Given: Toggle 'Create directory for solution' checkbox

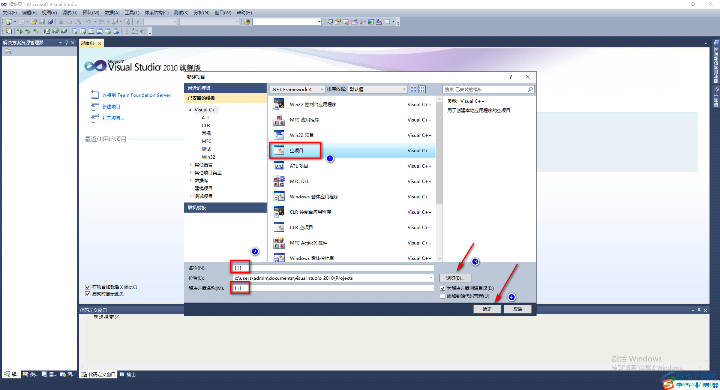Looking at the screenshot, I should pos(442,288).
